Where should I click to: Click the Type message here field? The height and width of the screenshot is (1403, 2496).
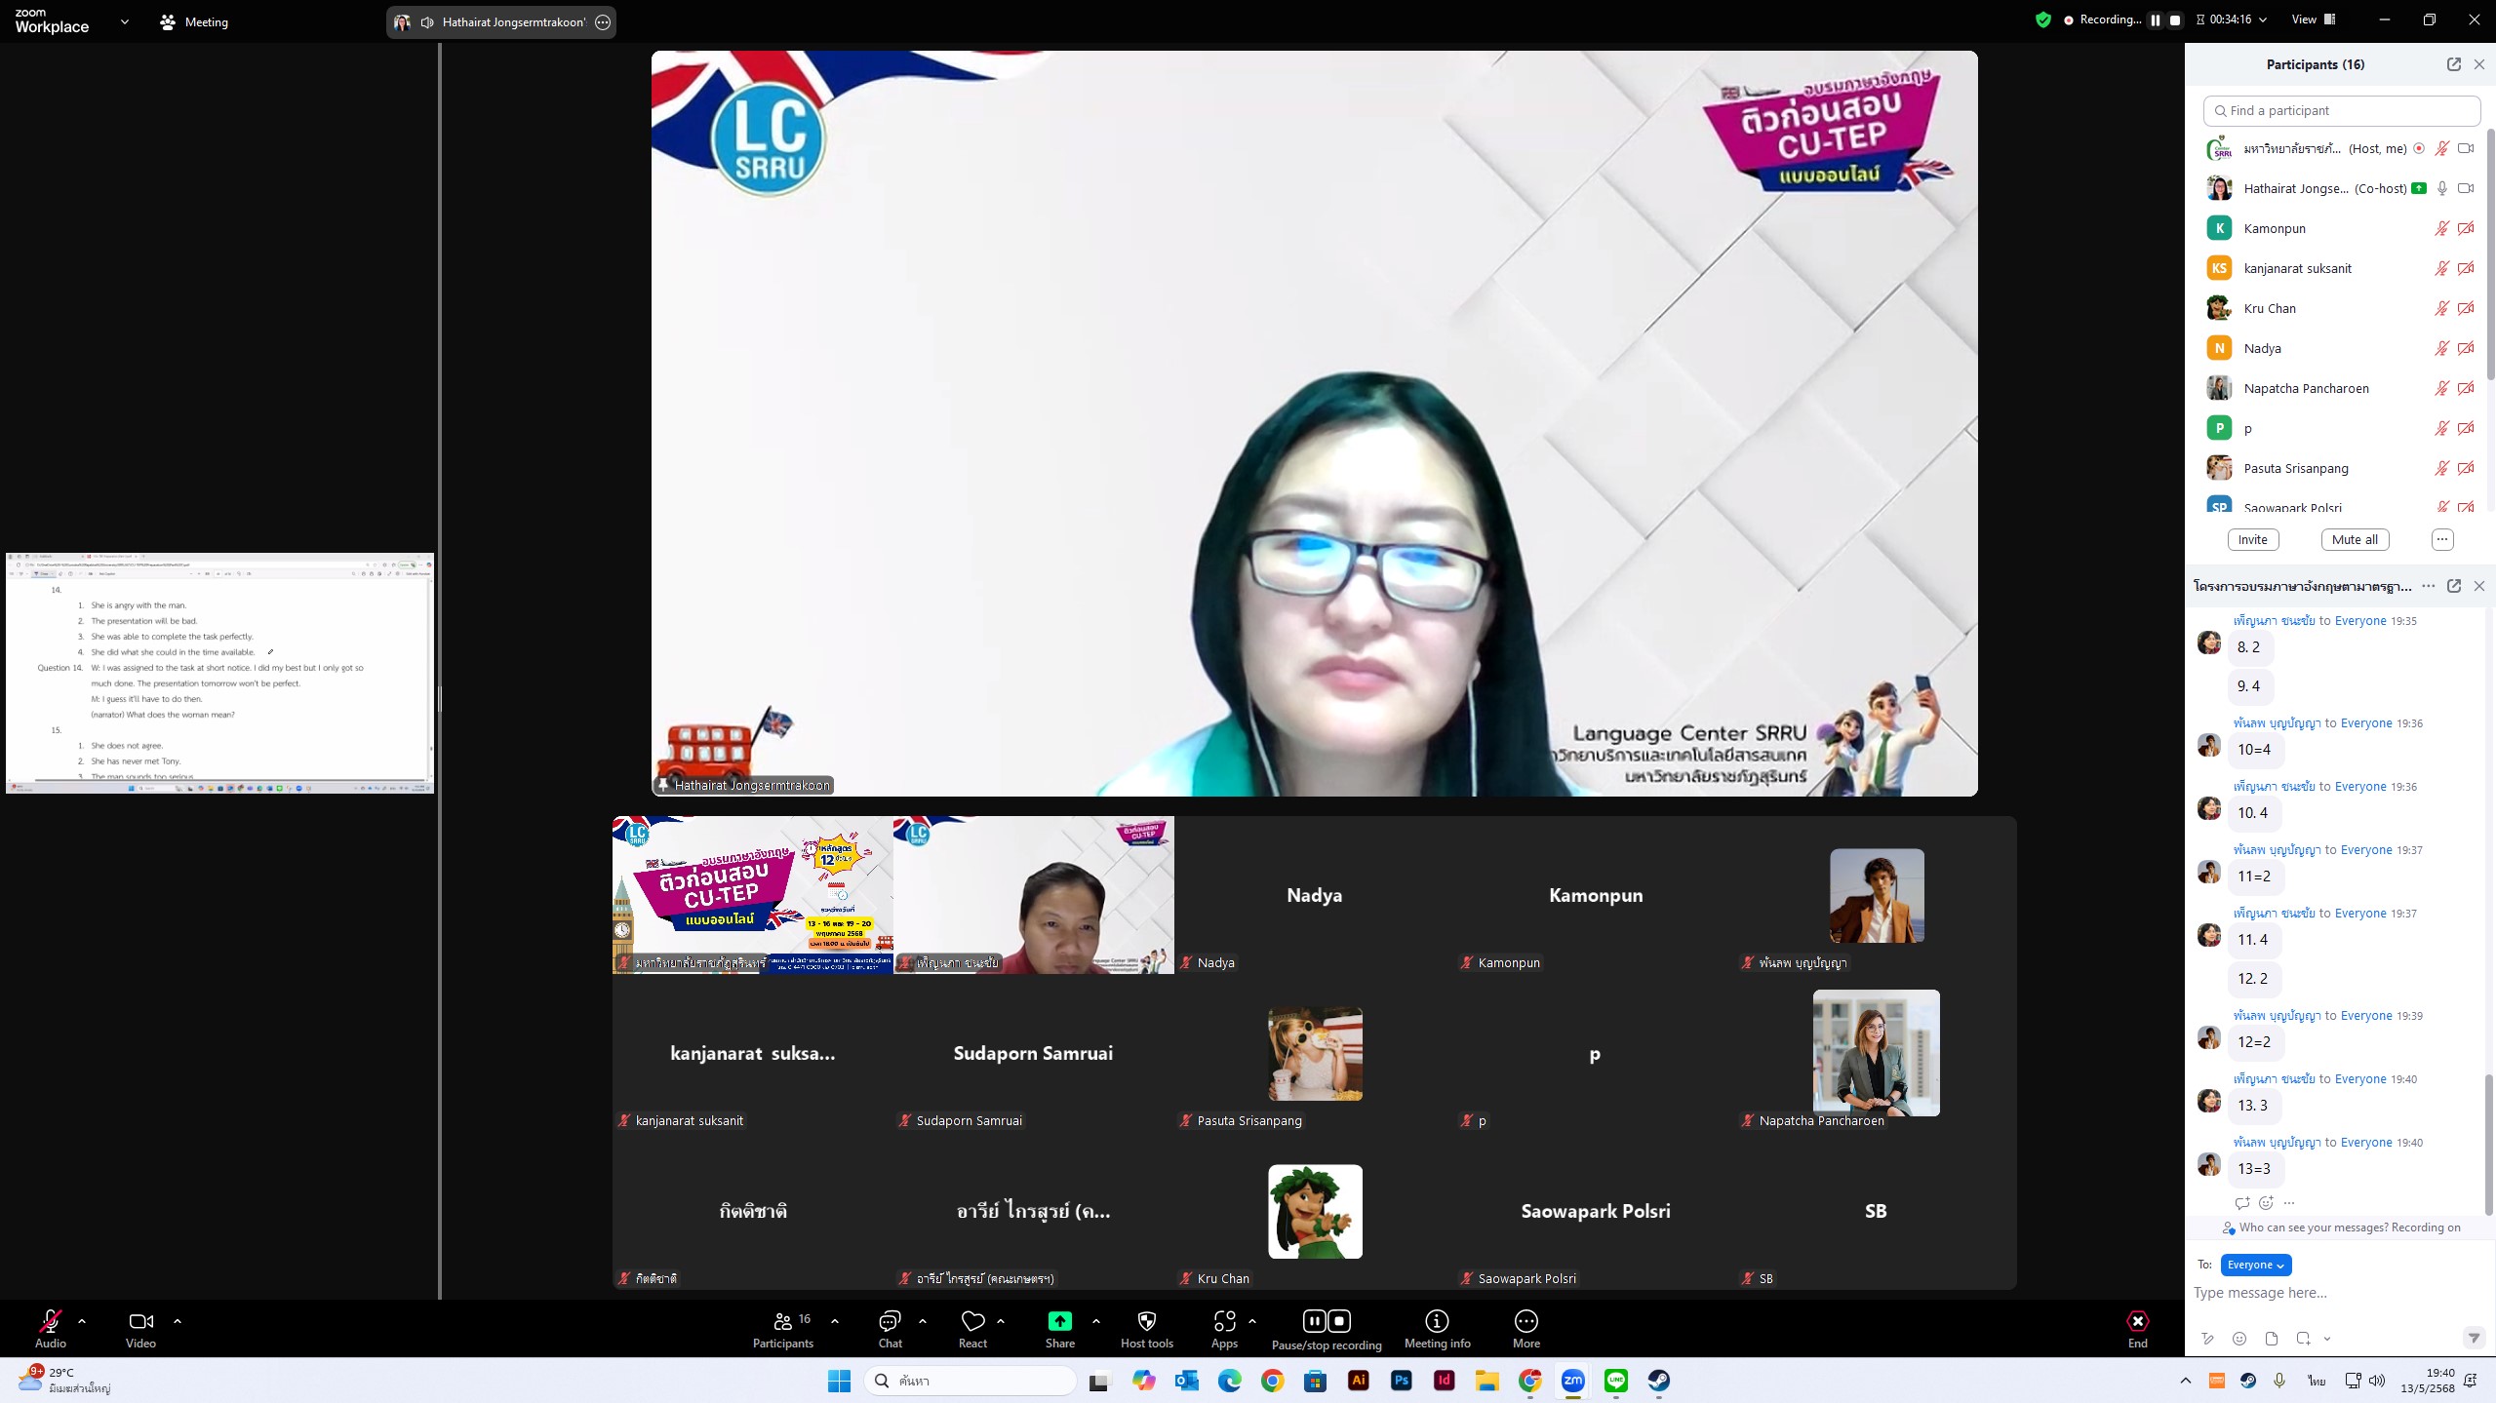pos(2340,1293)
